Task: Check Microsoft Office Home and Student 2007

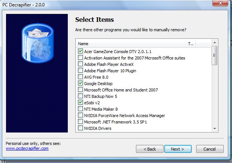Action: pyautogui.click(x=80, y=90)
